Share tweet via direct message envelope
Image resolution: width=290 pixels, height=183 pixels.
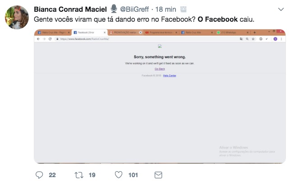coord(158,175)
